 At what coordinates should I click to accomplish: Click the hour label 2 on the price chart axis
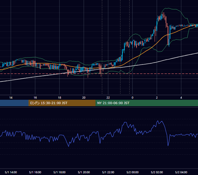click(x=157, y=98)
